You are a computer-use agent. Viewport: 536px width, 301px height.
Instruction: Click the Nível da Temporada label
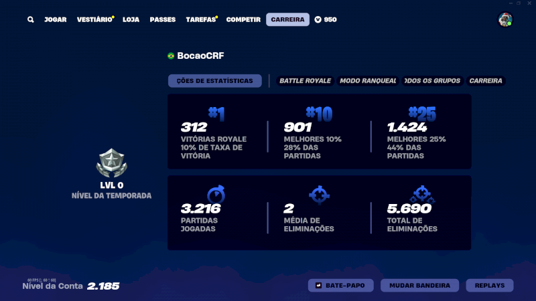[111, 195]
